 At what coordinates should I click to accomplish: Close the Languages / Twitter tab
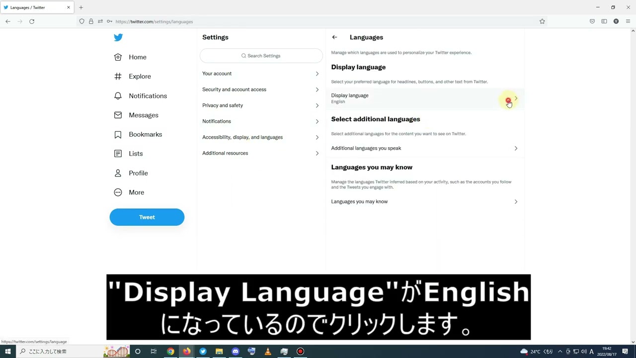[69, 7]
